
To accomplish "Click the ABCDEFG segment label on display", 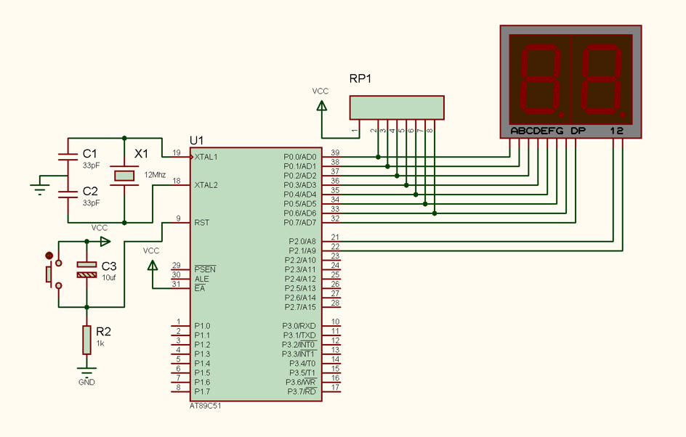I will coord(537,131).
